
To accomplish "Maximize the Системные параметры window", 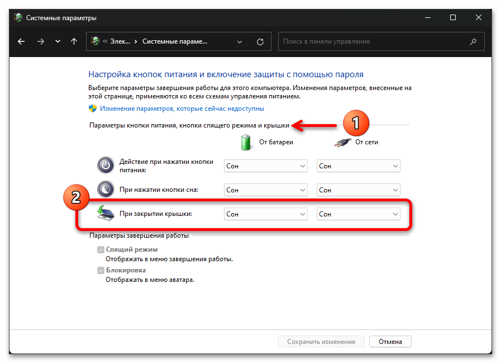I will pos(453,17).
